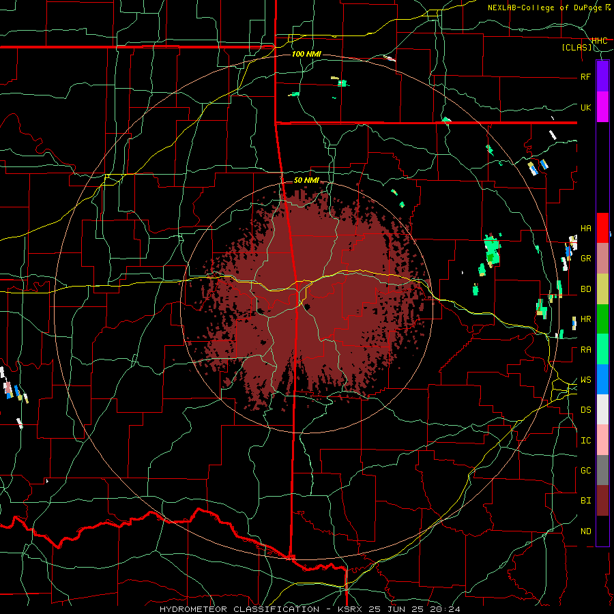This screenshot has width=614, height=614.
Task: Click the 'UK' legend label
Action: click(x=585, y=107)
